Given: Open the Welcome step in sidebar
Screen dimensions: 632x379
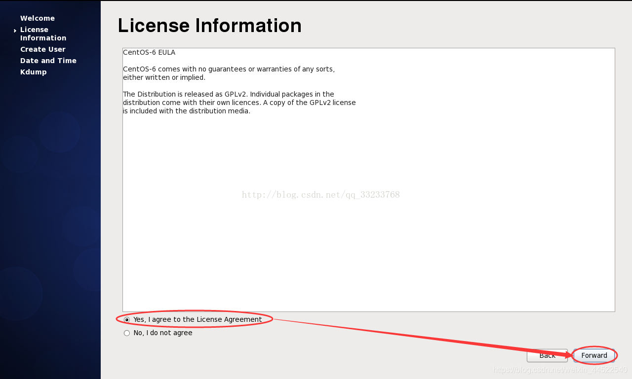Looking at the screenshot, I should point(38,18).
